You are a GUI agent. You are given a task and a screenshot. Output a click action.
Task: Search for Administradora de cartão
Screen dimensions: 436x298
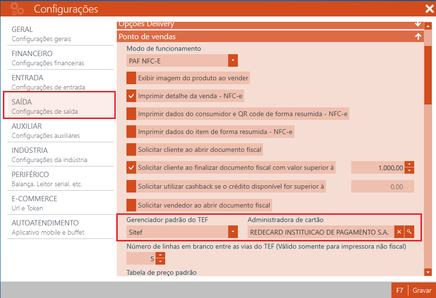pyautogui.click(x=410, y=232)
